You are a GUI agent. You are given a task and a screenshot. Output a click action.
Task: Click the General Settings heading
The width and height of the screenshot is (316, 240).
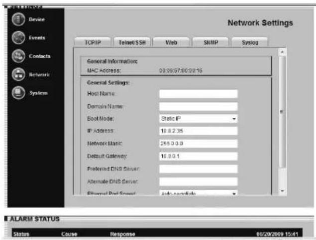[x=108, y=83]
